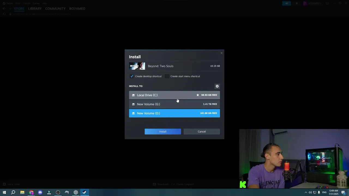Click Steam announcements megaphone button
349x196 pixels.
coord(287,3)
